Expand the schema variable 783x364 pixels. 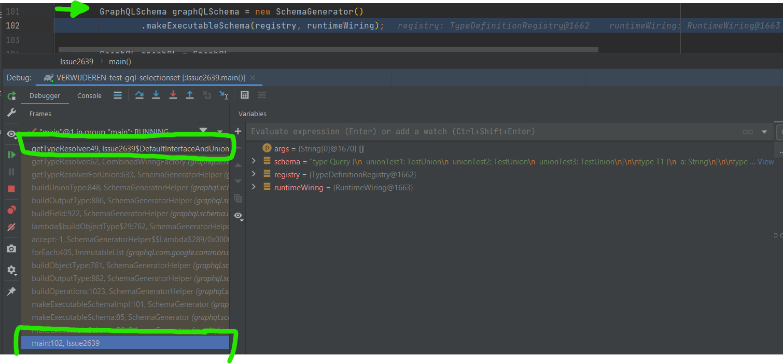coord(254,161)
